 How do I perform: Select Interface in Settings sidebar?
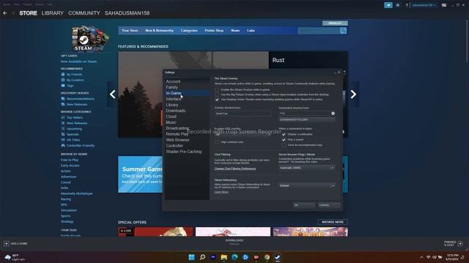coord(174,99)
